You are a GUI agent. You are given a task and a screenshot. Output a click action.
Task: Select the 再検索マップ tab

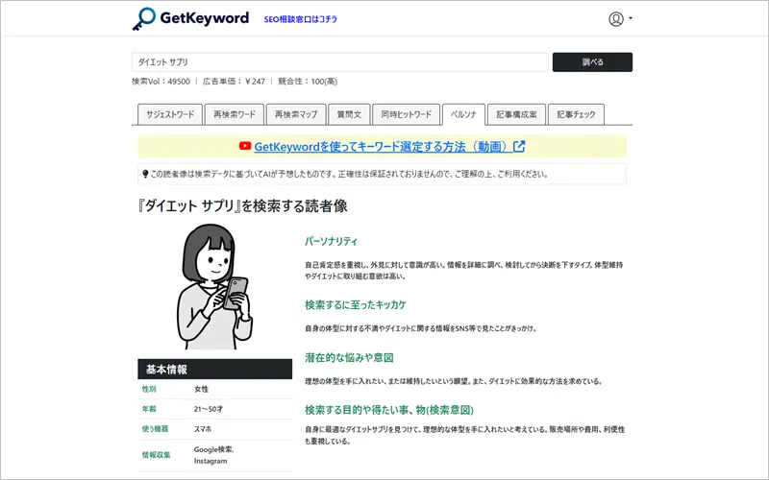coord(295,114)
